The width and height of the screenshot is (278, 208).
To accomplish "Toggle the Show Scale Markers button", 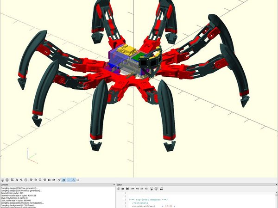I will click(x=74, y=180).
